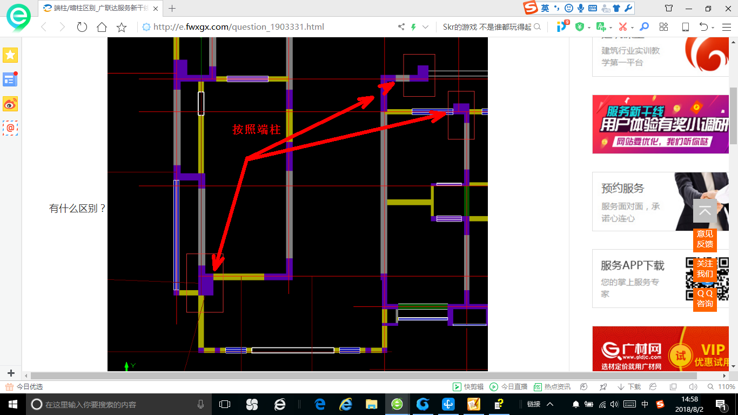Click the red scissors screenshot tool
The height and width of the screenshot is (415, 738).
pyautogui.click(x=623, y=27)
